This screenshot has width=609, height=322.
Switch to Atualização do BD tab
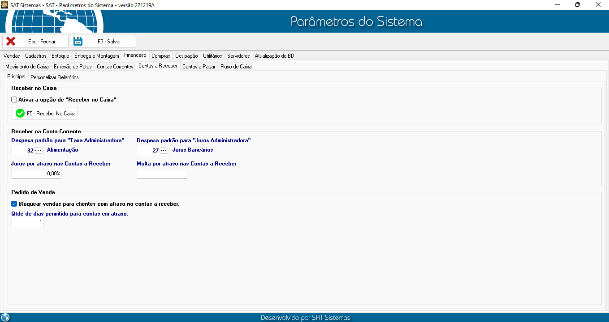pyautogui.click(x=274, y=56)
